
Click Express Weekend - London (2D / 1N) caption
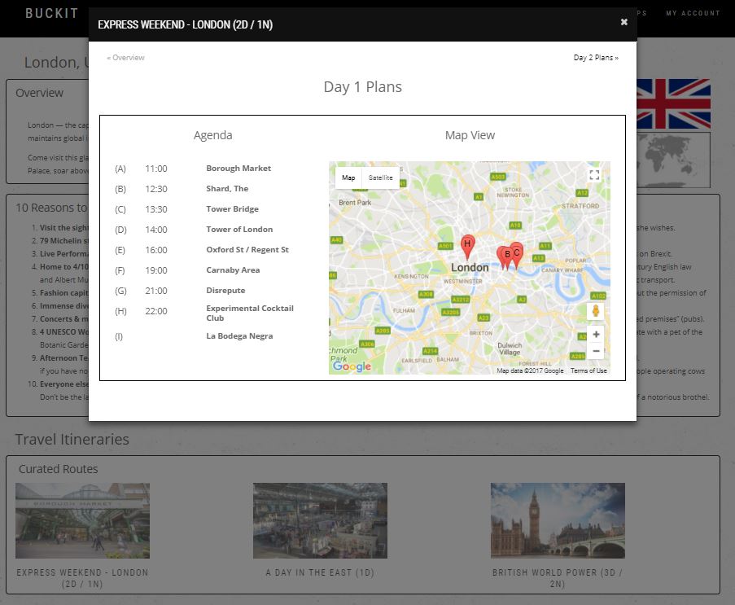[82, 578]
